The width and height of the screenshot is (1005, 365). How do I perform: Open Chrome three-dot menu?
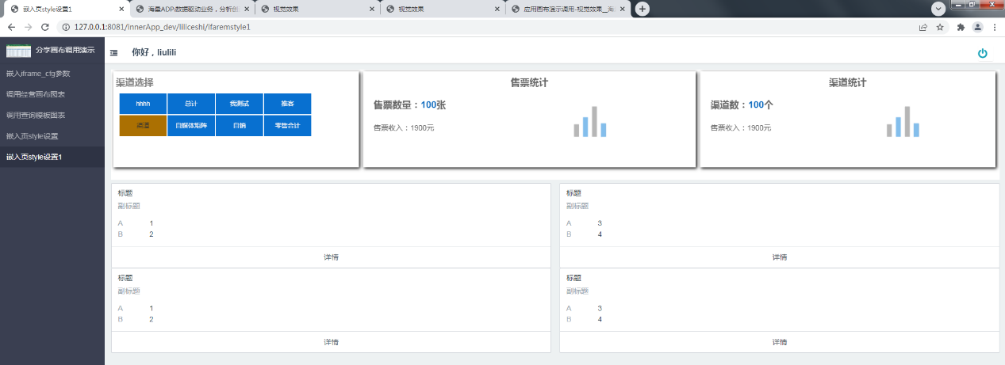point(995,26)
